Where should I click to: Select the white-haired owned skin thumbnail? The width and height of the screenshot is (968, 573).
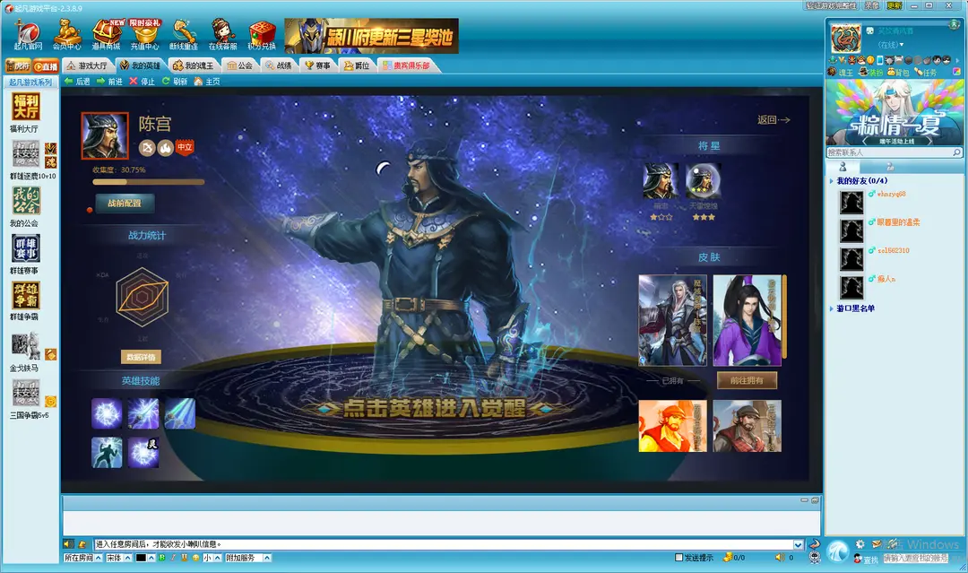(672, 320)
